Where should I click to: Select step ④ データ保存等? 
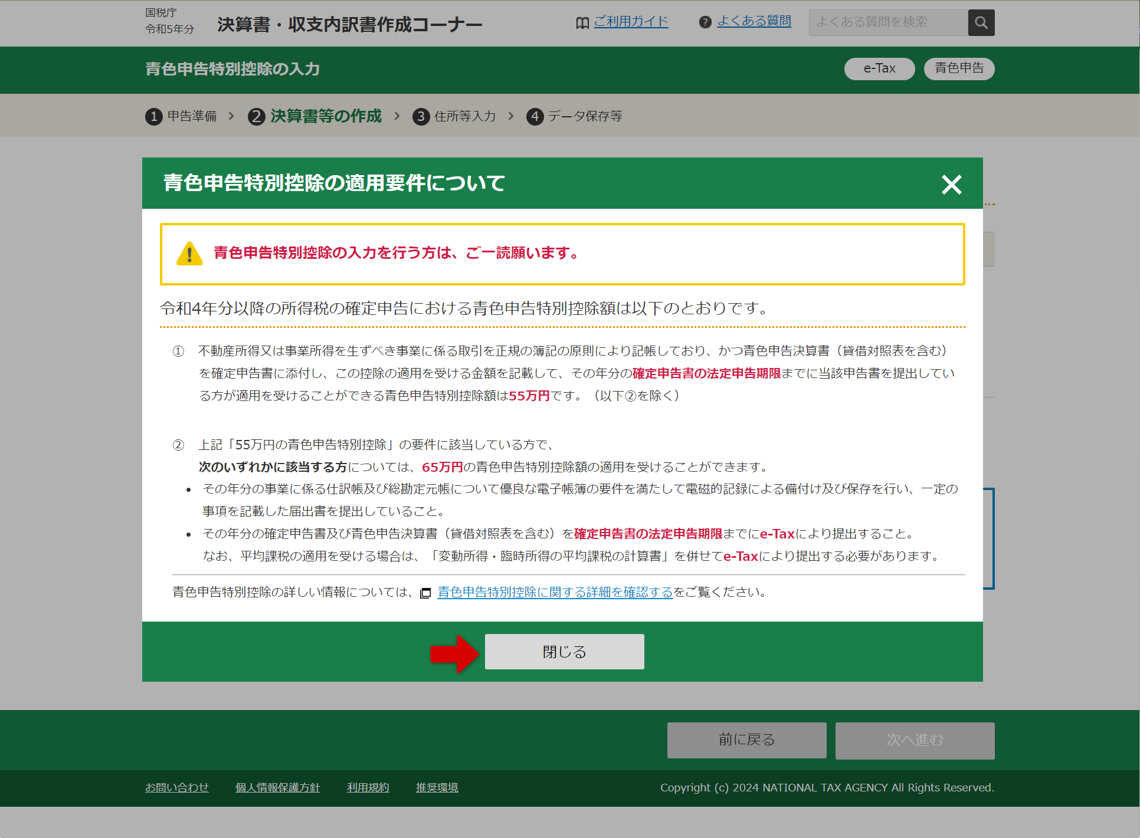(x=574, y=116)
